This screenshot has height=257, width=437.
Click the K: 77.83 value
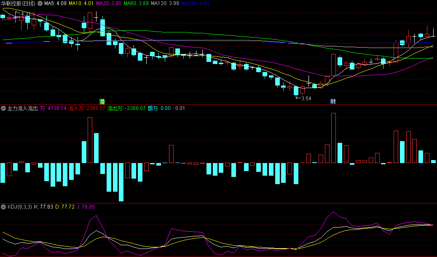[x=43, y=207]
